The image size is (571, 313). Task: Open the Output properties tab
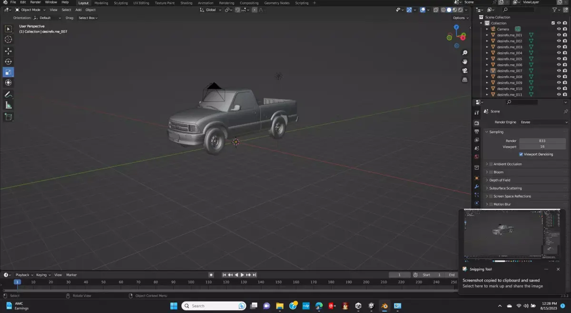(x=477, y=131)
